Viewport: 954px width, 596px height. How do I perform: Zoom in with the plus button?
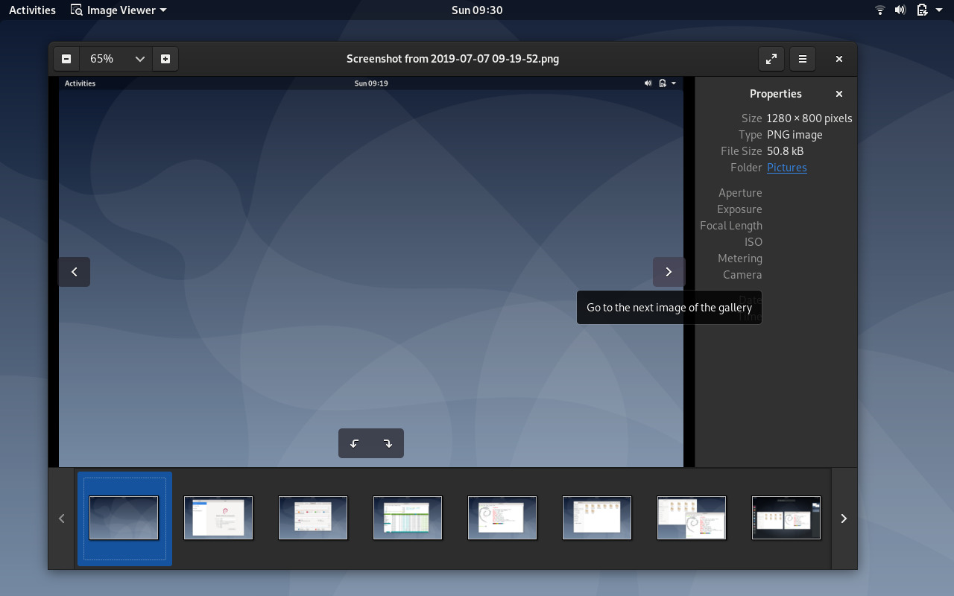pyautogui.click(x=165, y=59)
